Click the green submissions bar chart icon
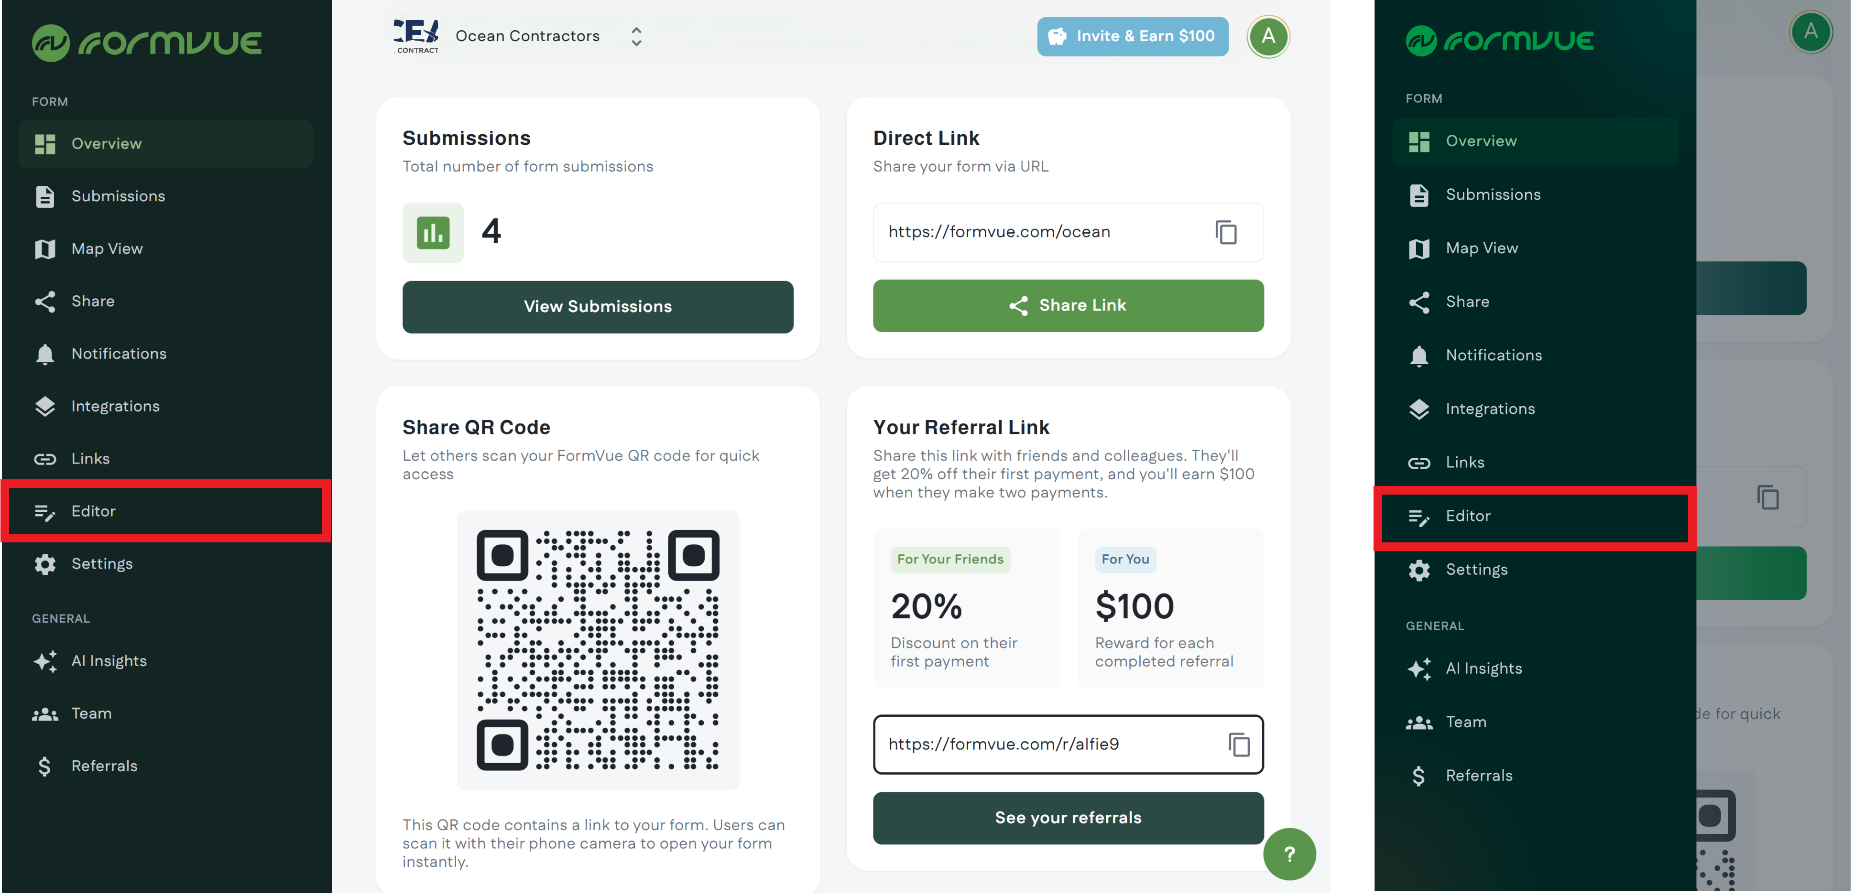Image resolution: width=1854 pixels, height=896 pixels. point(433,232)
